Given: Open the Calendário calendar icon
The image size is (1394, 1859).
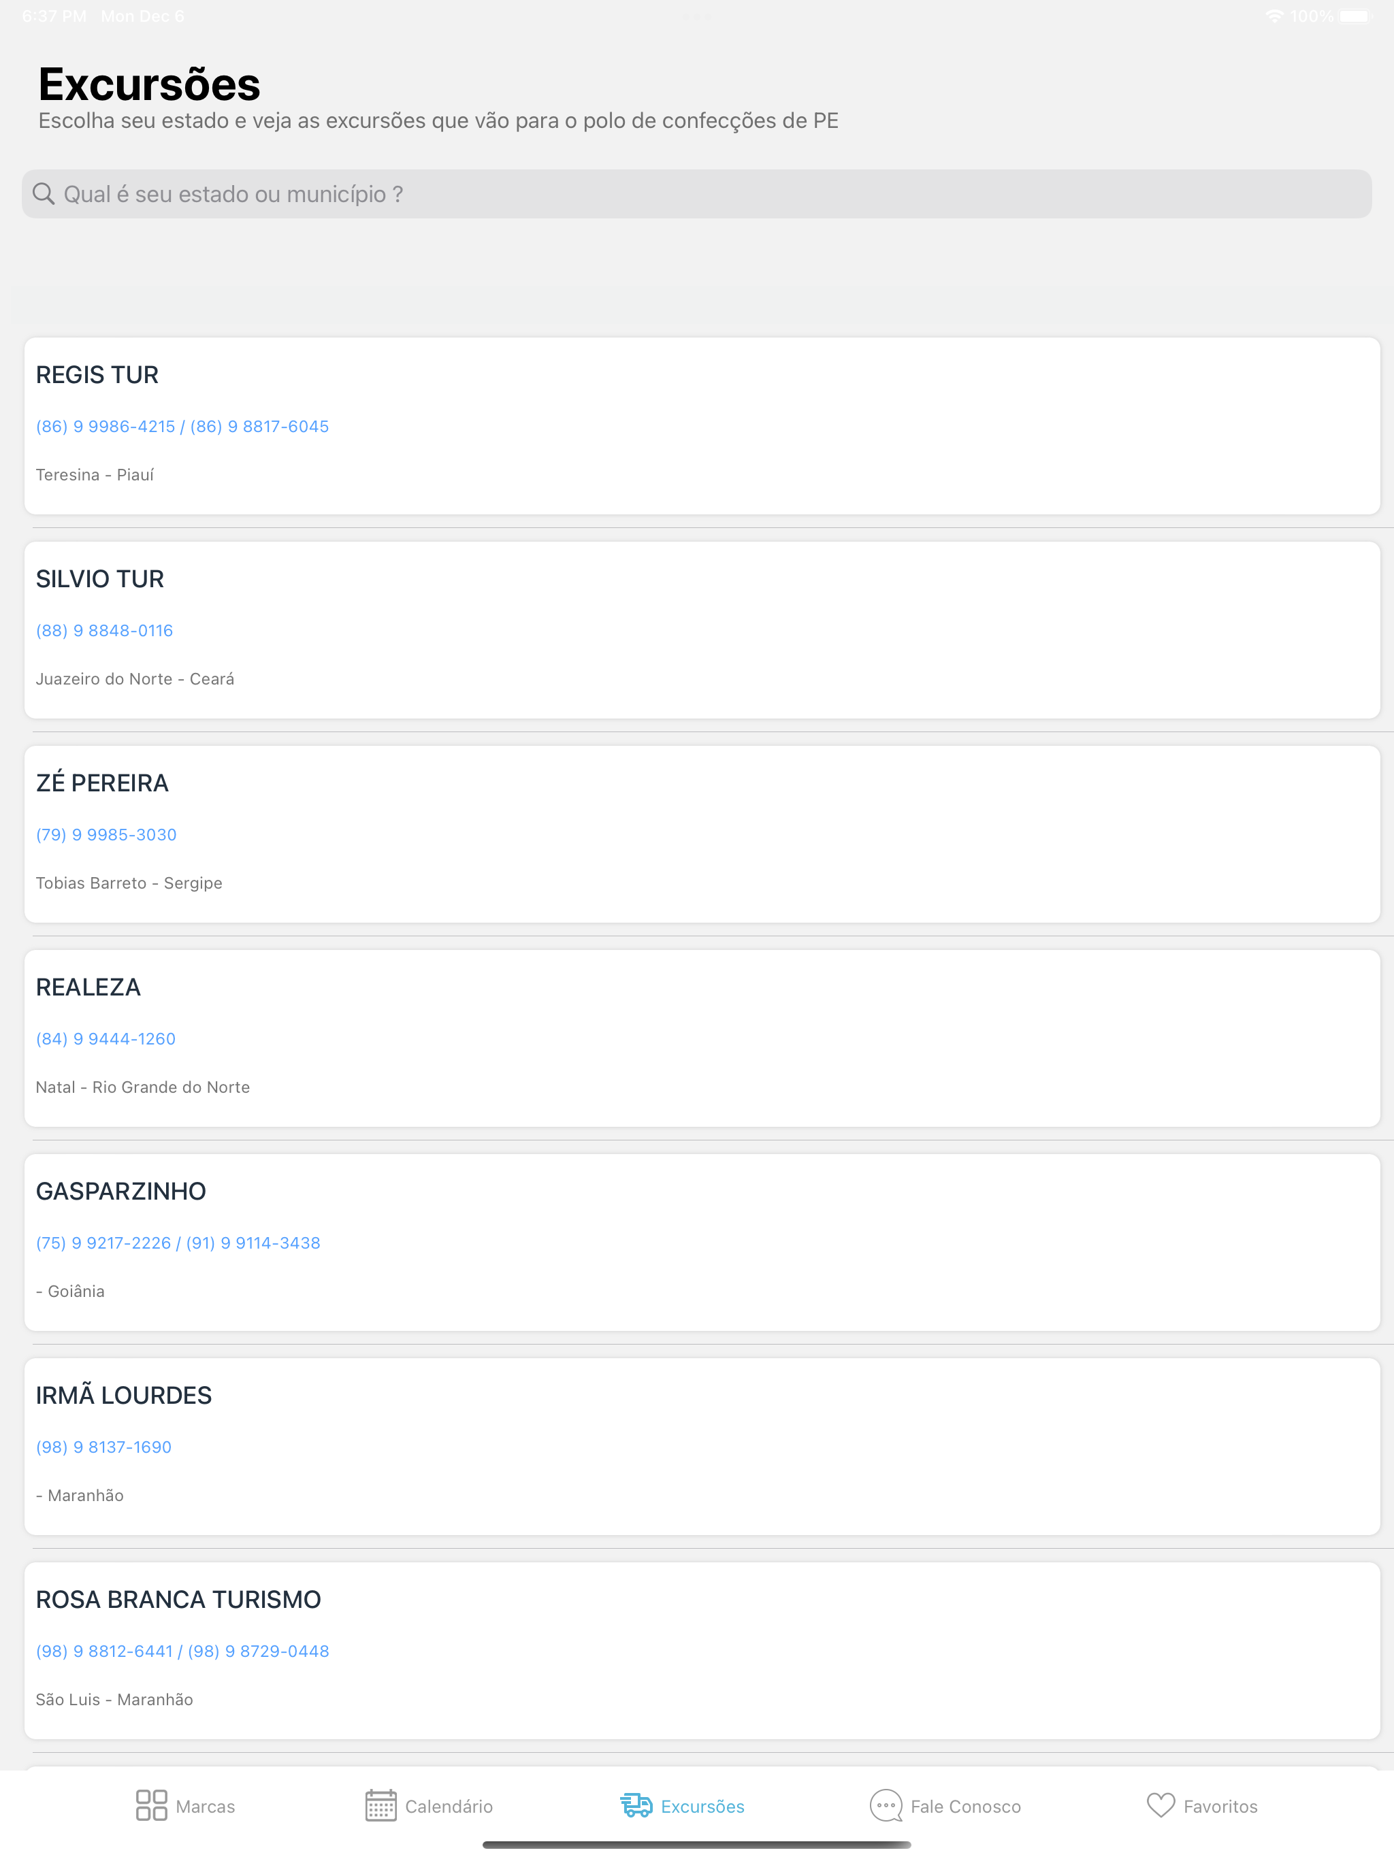Looking at the screenshot, I should tap(381, 1805).
